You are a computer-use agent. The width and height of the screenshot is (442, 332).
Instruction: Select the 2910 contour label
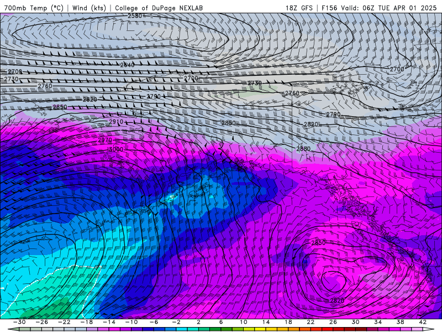pos(116,122)
